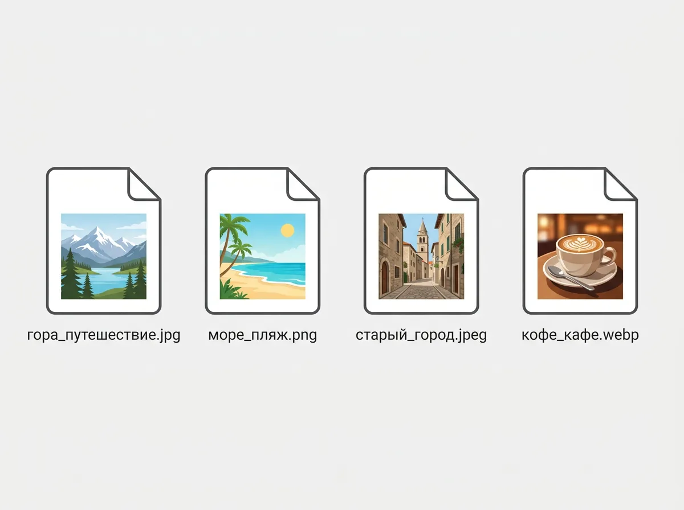Image resolution: width=684 pixels, height=510 pixels.
Task: Select the старый_город.jpeg file icon
Action: (422, 241)
